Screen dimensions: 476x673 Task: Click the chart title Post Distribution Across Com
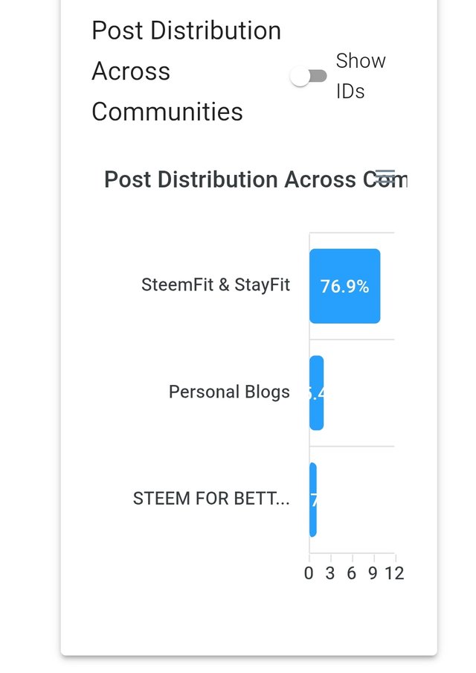coord(256,179)
